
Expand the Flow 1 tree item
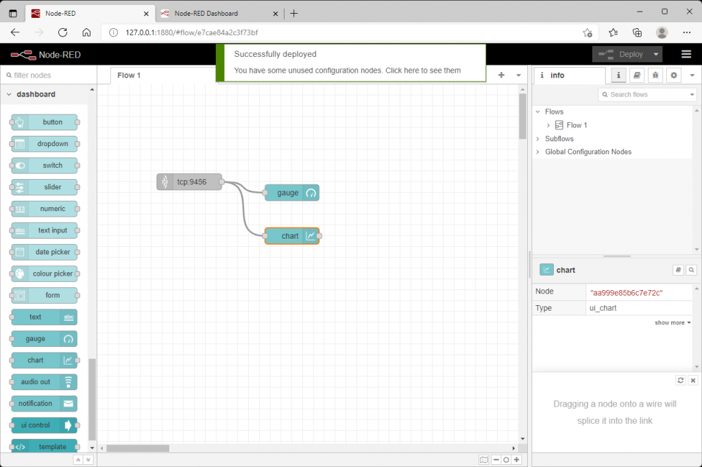(548, 125)
